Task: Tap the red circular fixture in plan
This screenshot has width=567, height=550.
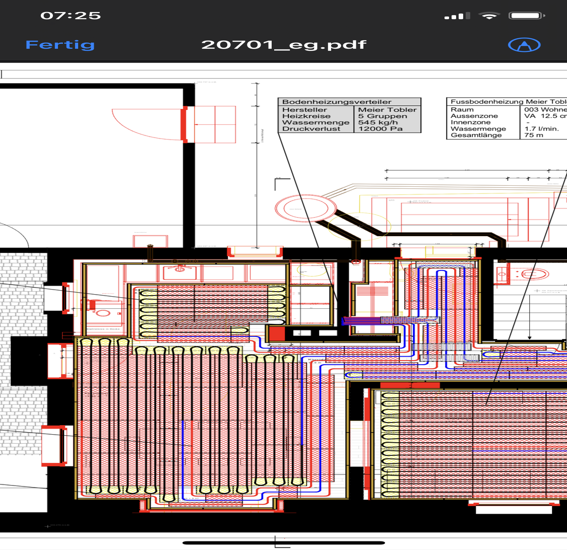Action: pyautogui.click(x=305, y=209)
